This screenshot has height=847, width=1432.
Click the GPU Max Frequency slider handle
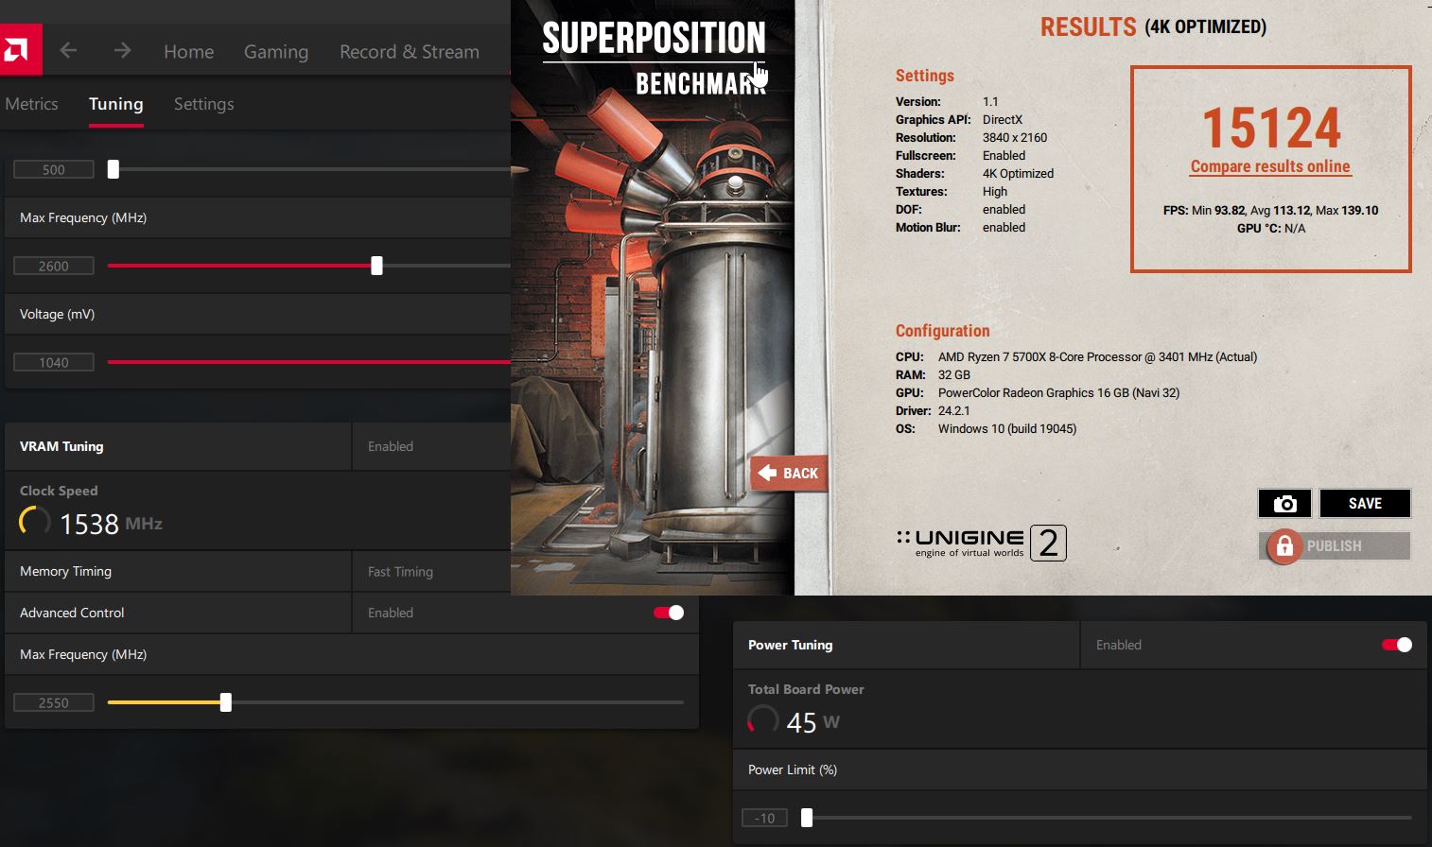point(376,266)
